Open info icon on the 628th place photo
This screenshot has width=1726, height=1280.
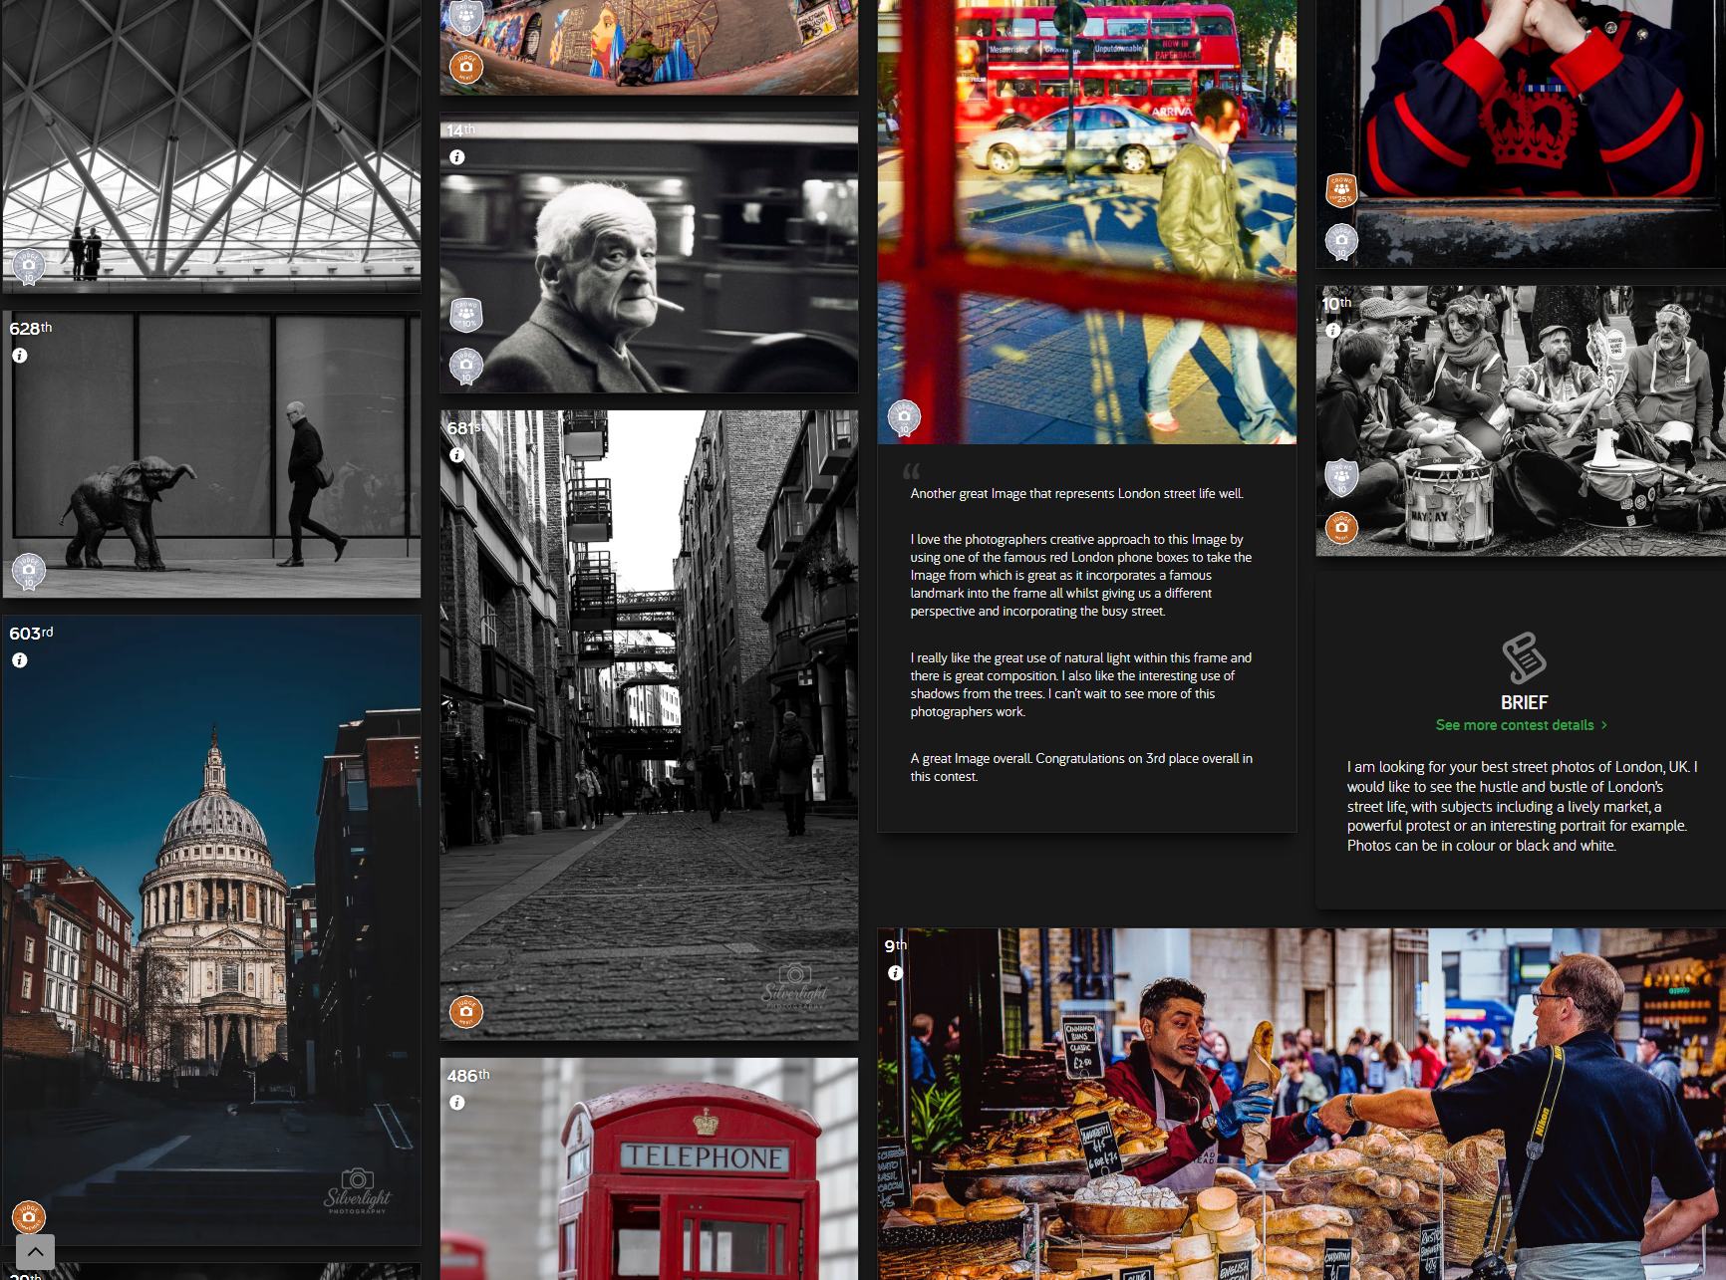[20, 356]
